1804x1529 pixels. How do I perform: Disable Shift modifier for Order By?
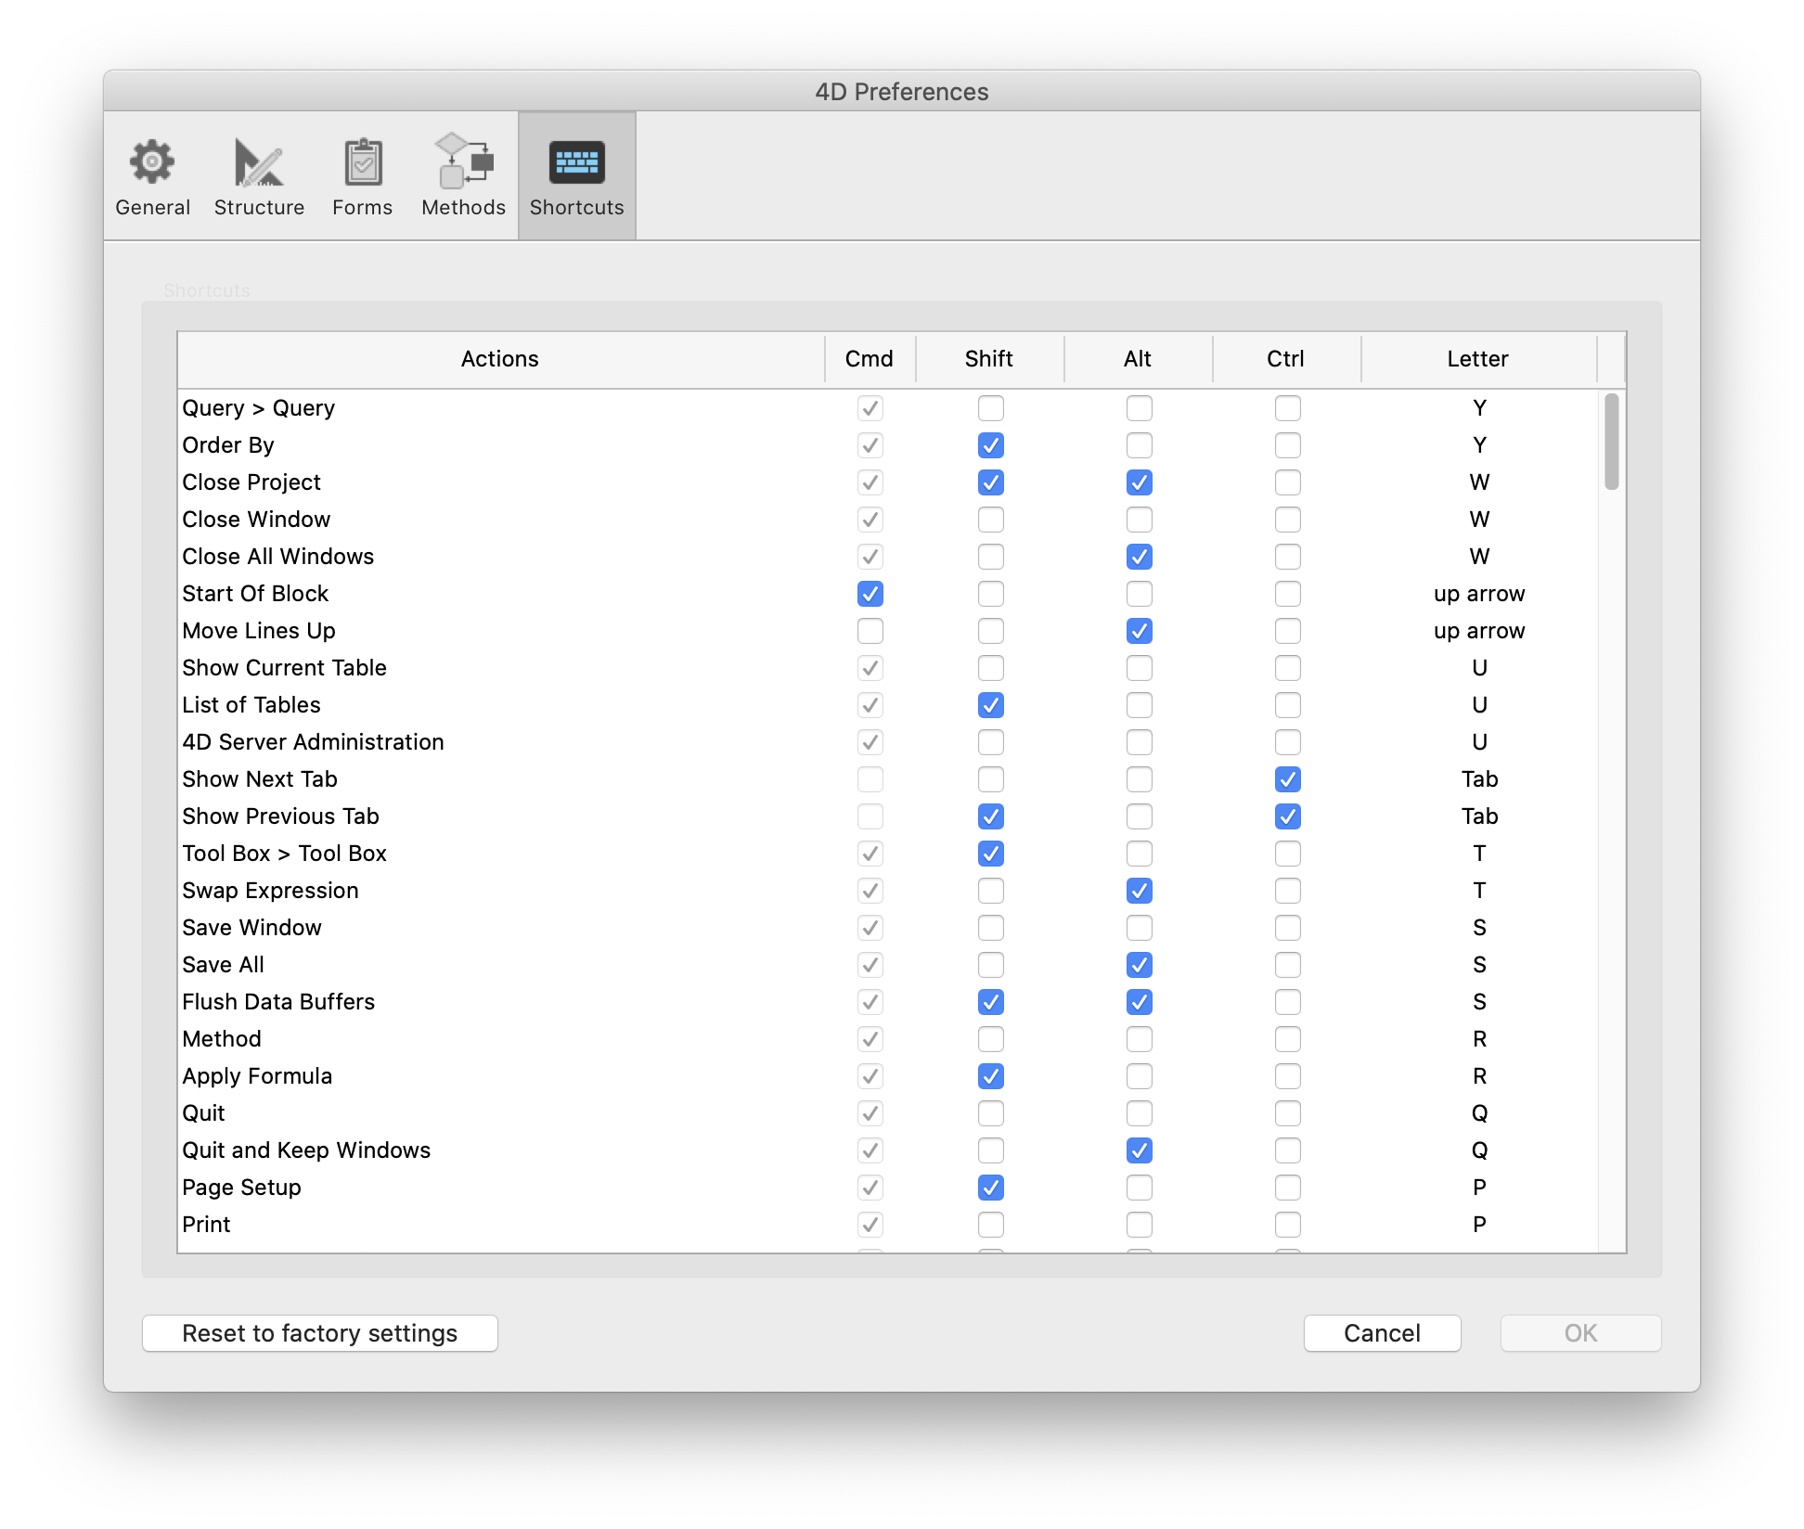coord(990,445)
